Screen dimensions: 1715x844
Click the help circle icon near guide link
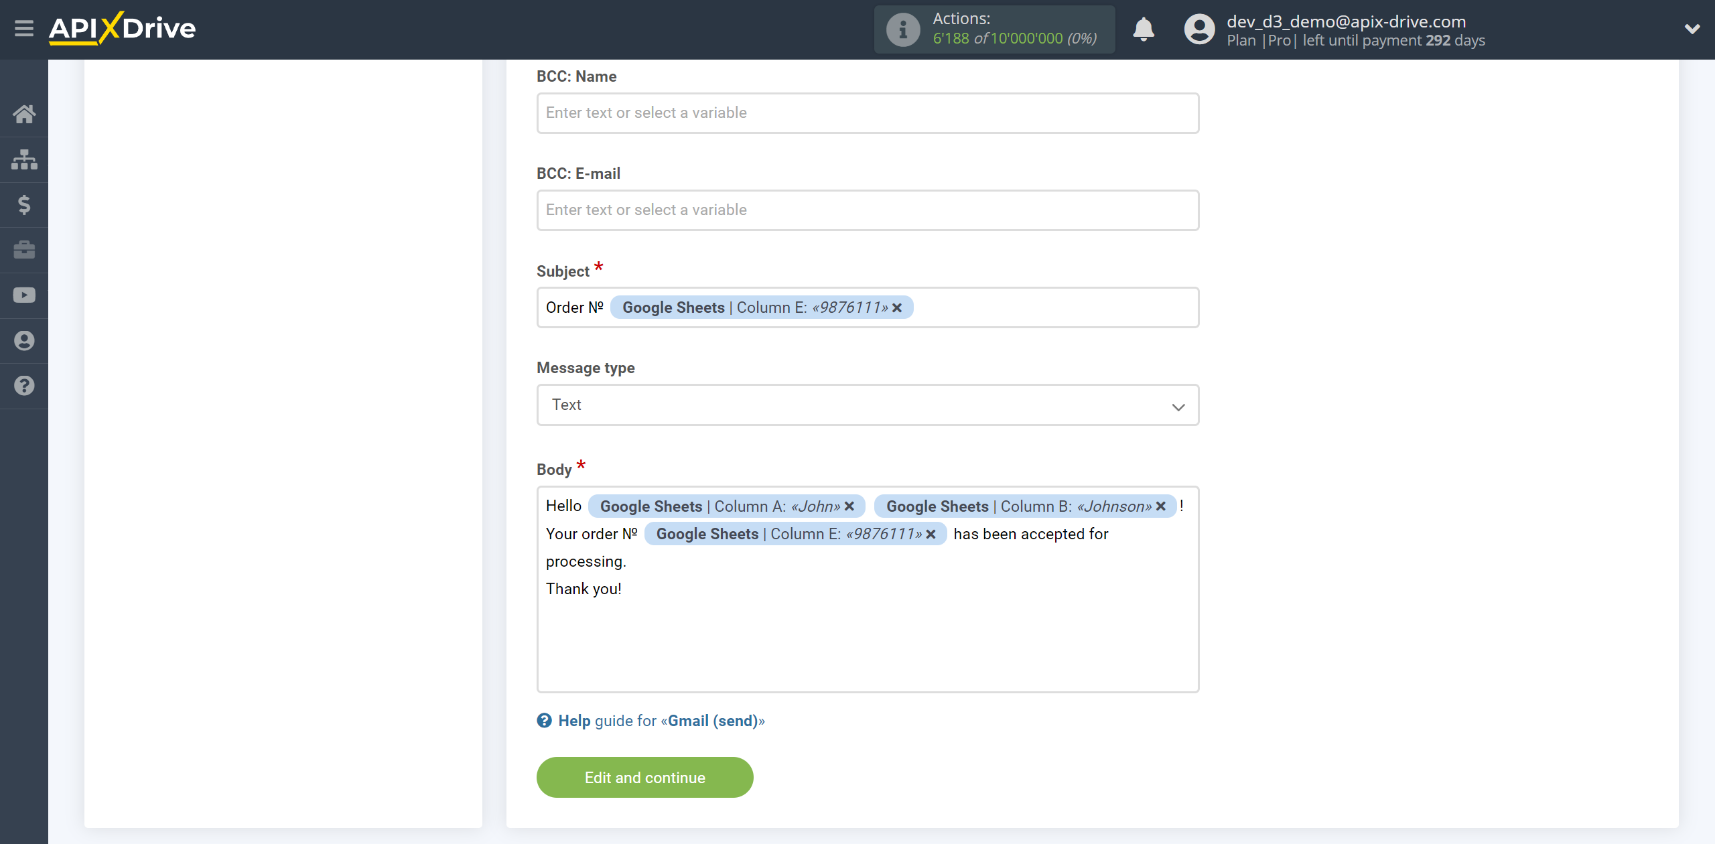click(x=544, y=721)
